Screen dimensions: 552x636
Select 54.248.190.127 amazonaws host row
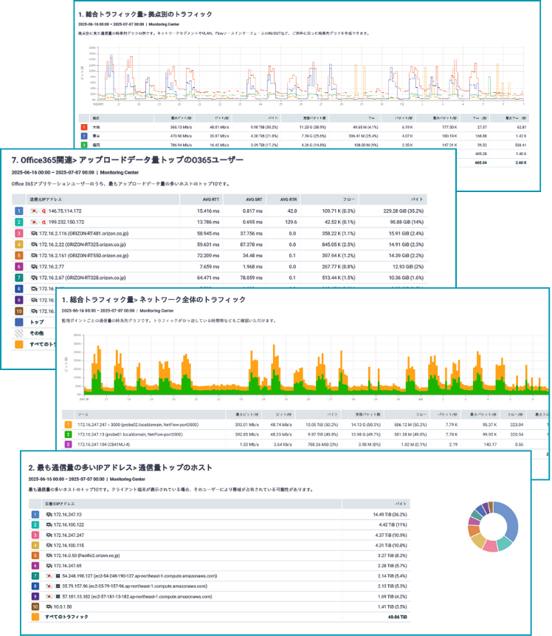pyautogui.click(x=219, y=576)
